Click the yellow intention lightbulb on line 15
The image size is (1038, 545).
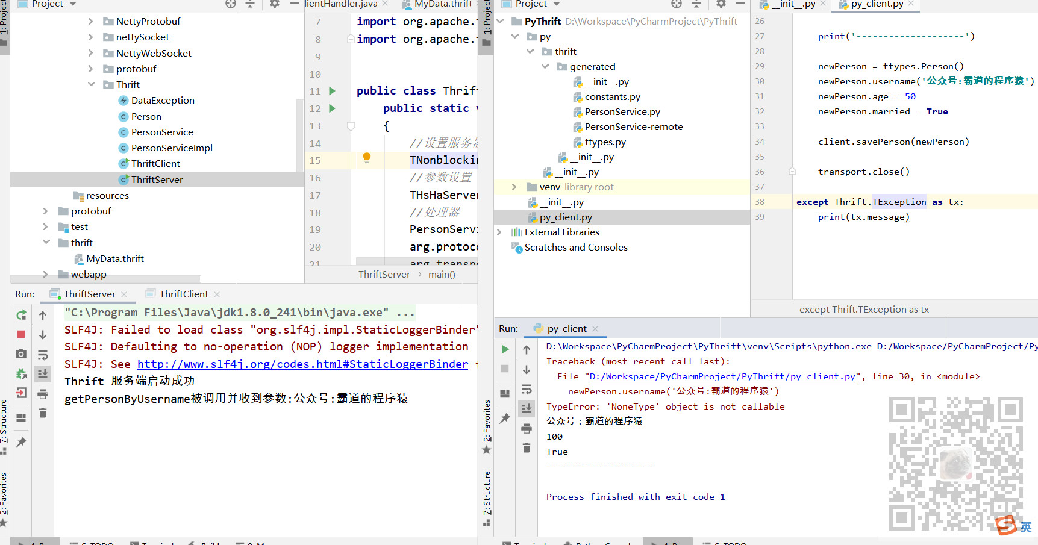click(x=367, y=158)
